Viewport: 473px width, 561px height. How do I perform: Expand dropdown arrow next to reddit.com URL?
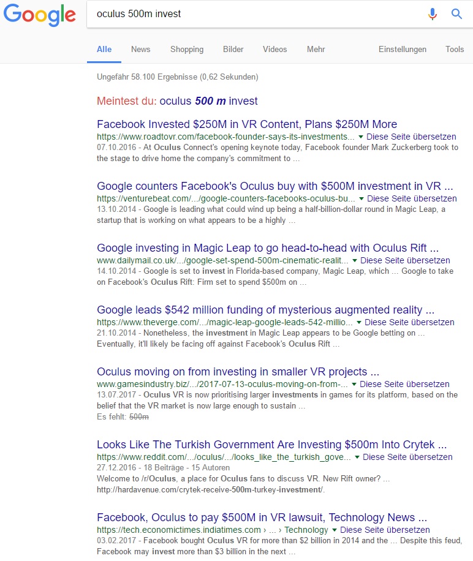(x=357, y=457)
